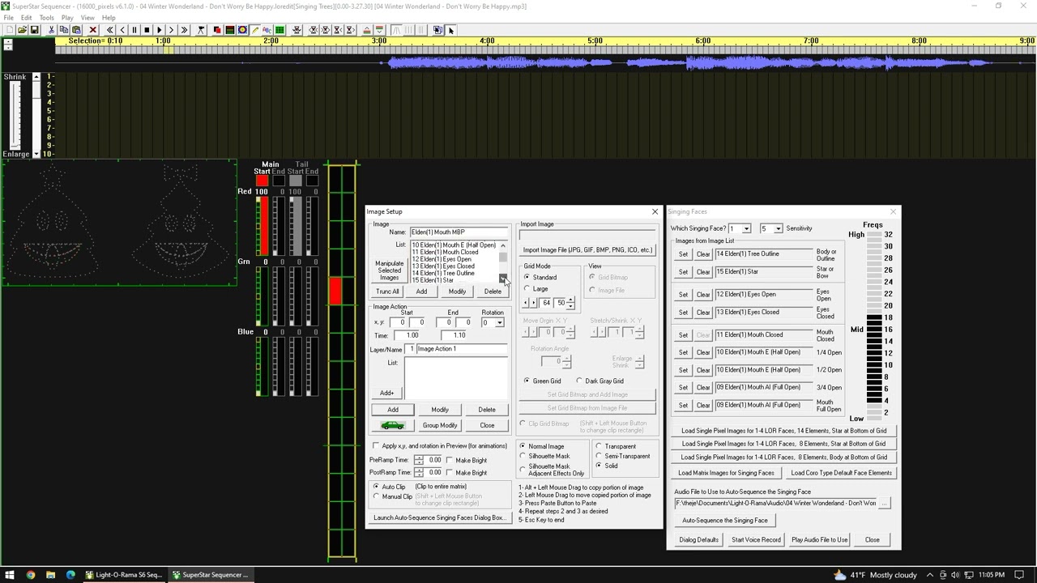This screenshot has height=583, width=1037.
Task: Click the Image Name input field
Action: pos(459,232)
